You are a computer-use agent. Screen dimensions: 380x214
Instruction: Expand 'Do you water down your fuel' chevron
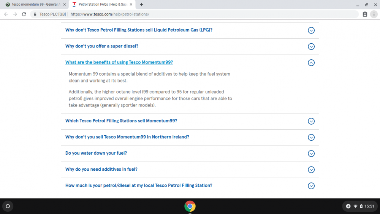point(311,154)
